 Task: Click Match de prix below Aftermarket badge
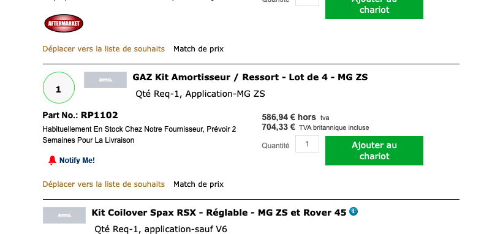coord(199,49)
